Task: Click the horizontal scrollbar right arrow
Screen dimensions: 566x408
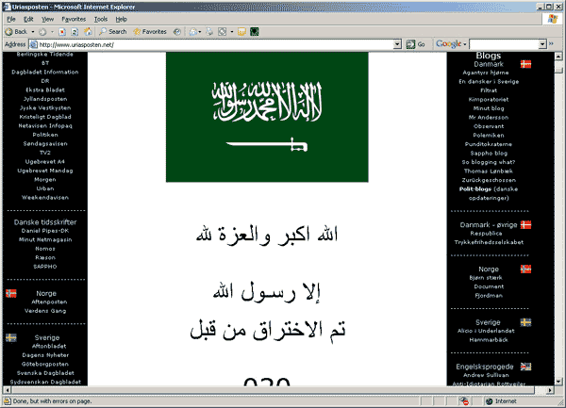Action: (x=549, y=390)
